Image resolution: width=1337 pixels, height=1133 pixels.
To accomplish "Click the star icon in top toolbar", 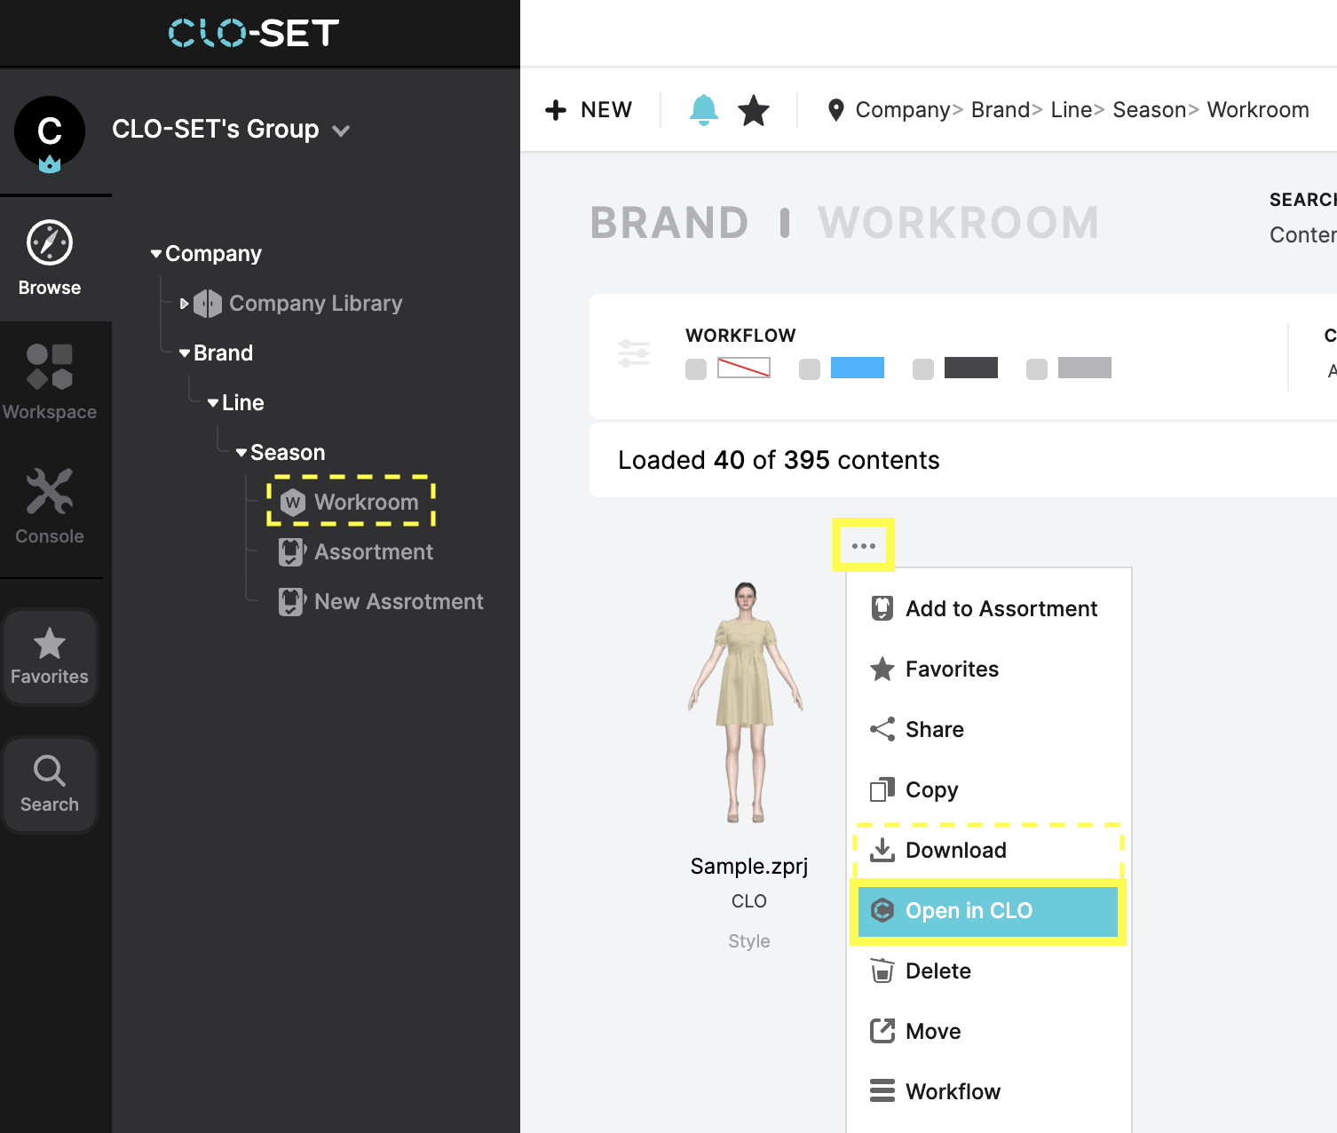I will (754, 110).
